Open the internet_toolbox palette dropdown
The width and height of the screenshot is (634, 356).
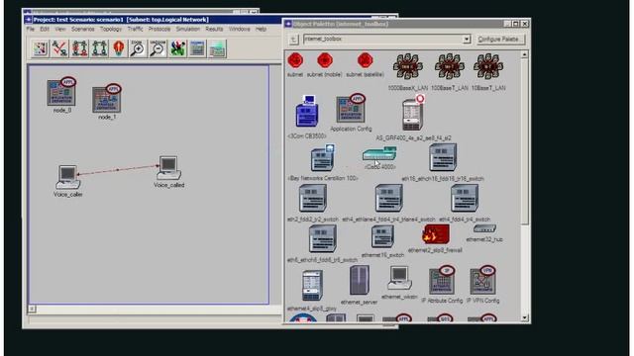[467, 40]
